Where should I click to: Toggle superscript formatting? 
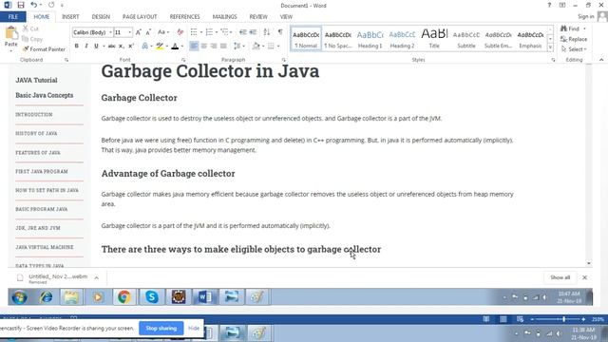(x=131, y=47)
